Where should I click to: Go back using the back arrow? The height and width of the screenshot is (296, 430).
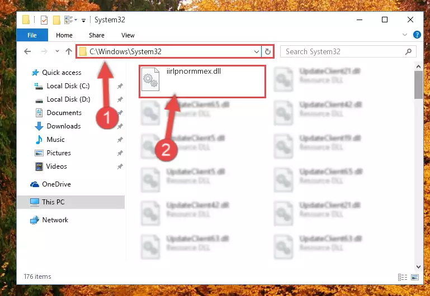(27, 51)
